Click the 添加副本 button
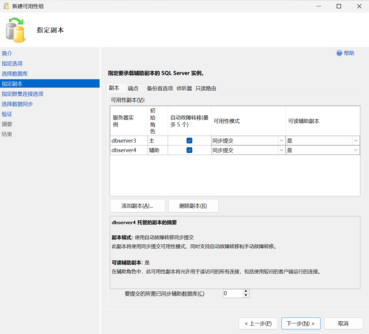This screenshot has height=334, width=369. tap(137, 206)
